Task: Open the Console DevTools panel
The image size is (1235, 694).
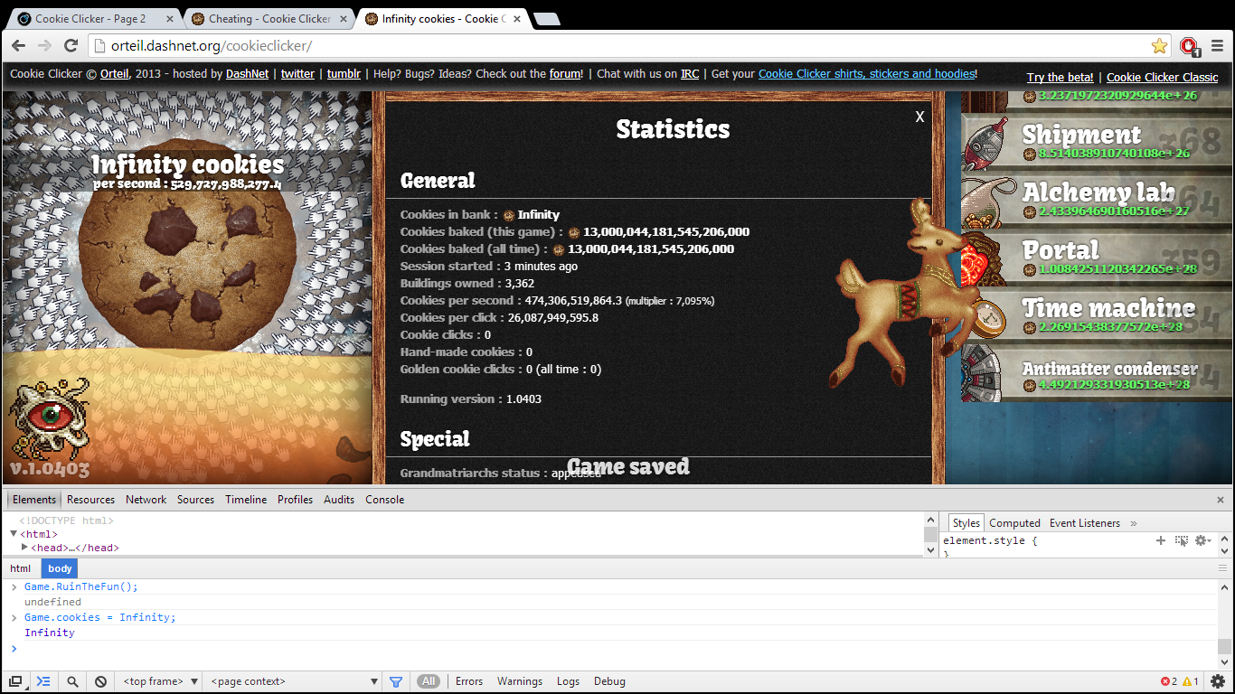Action: 385,500
